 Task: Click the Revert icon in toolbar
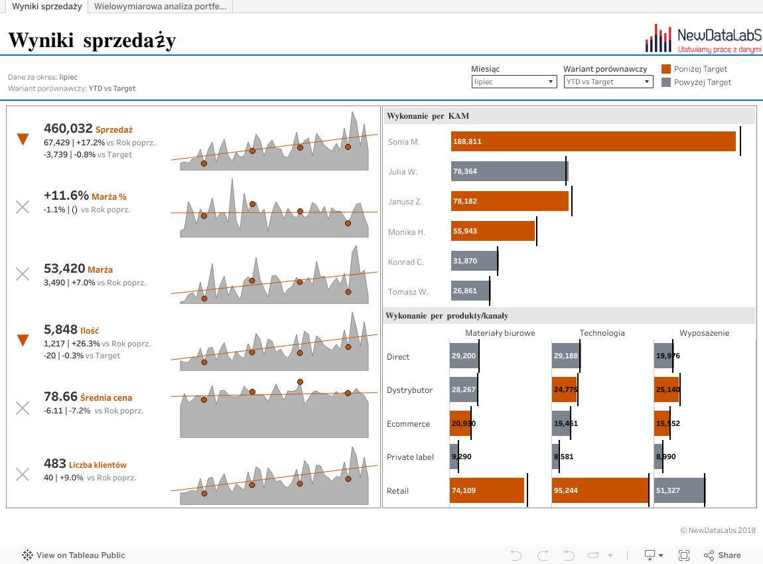click(569, 555)
